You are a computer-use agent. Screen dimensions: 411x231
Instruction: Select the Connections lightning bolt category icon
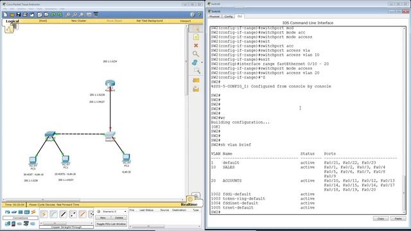point(33,212)
